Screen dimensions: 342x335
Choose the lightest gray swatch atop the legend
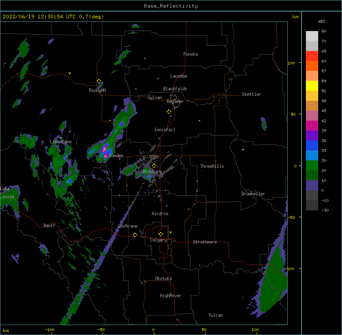[312, 36]
